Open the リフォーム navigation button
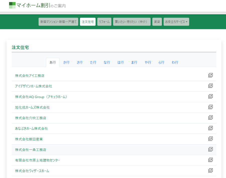This screenshot has width=226, height=178. (104, 22)
